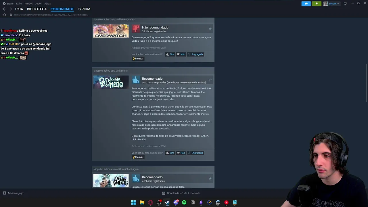Open the Recomendado title of Enigma do Medo review

(x=152, y=79)
